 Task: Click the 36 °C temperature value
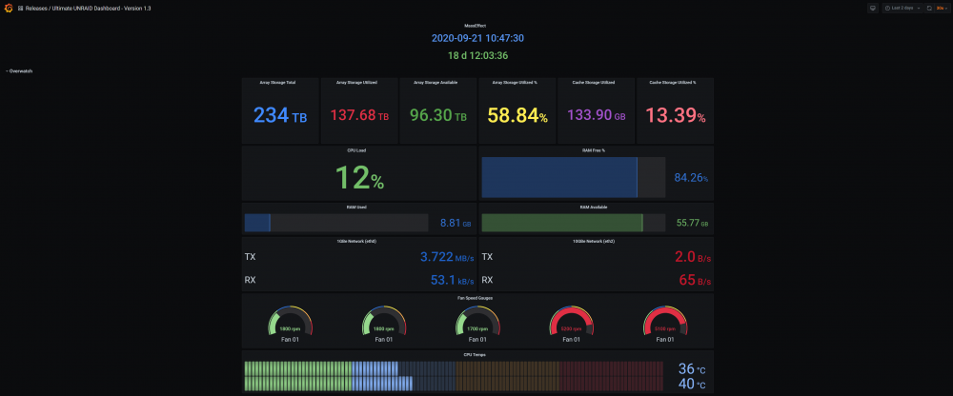(692, 369)
